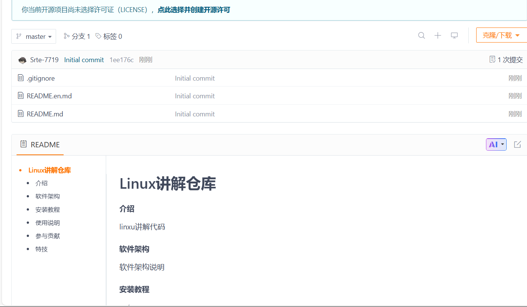This screenshot has width=527, height=307.
Task: Select the README tab
Action: pyautogui.click(x=40, y=145)
